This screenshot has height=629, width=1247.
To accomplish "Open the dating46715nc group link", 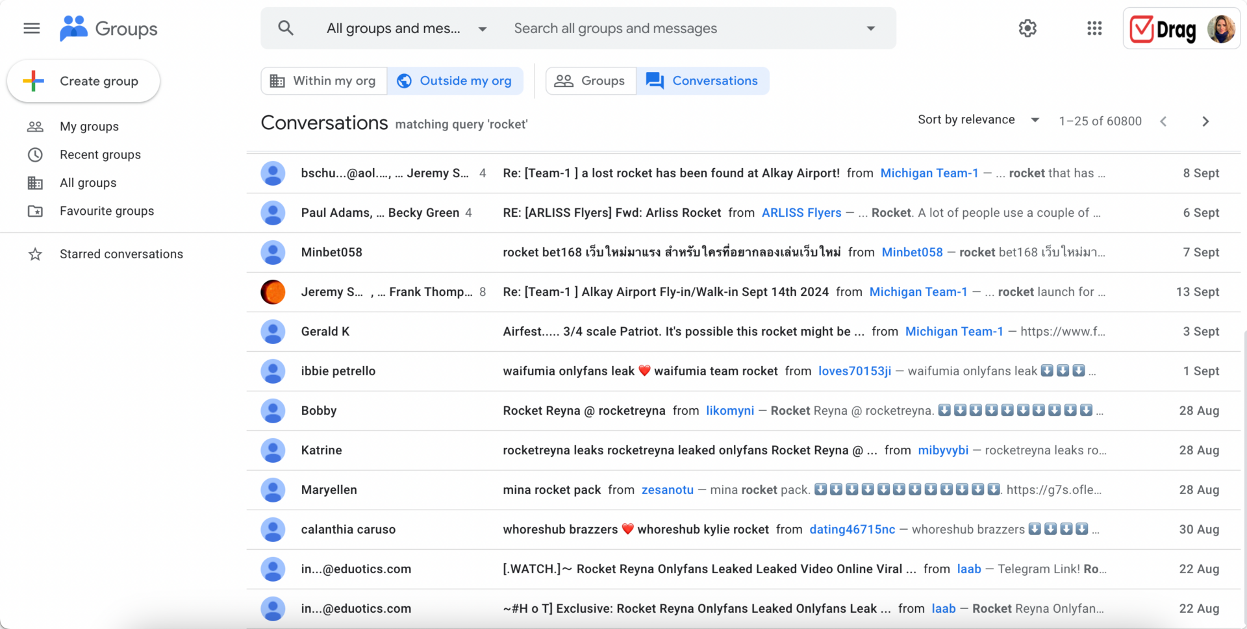I will click(x=852, y=530).
